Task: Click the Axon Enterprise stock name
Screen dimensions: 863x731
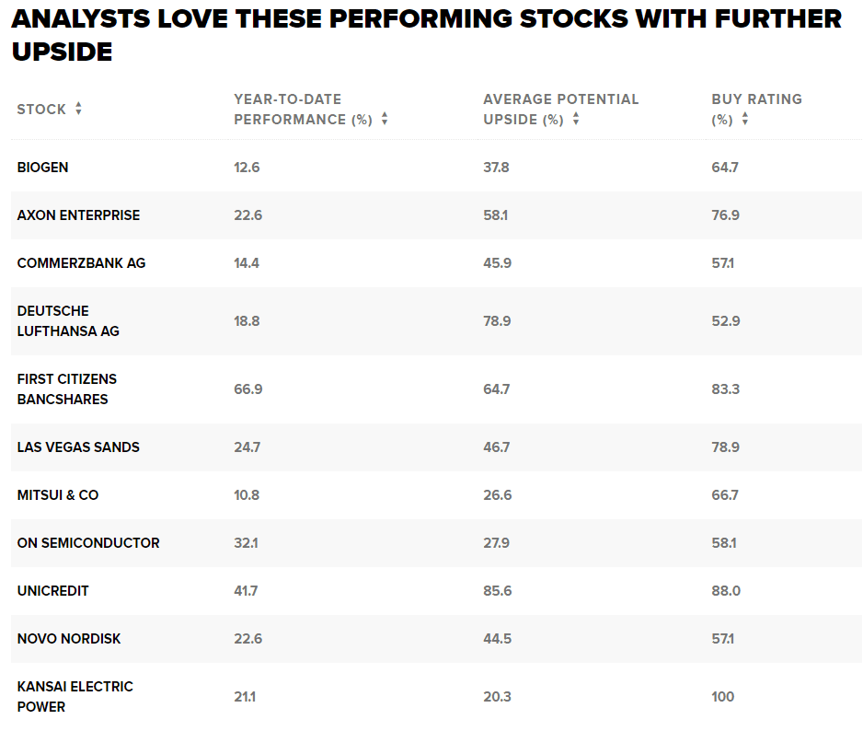Action: (x=78, y=215)
